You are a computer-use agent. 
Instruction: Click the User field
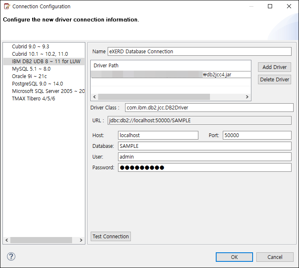pyautogui.click(x=205, y=157)
